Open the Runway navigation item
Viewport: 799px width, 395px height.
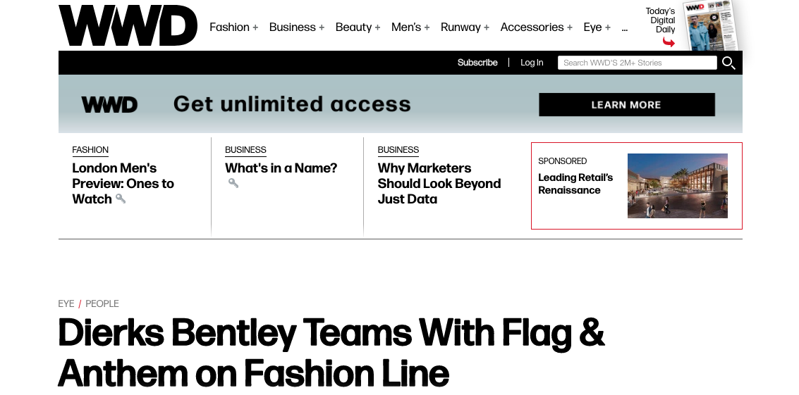click(x=461, y=27)
